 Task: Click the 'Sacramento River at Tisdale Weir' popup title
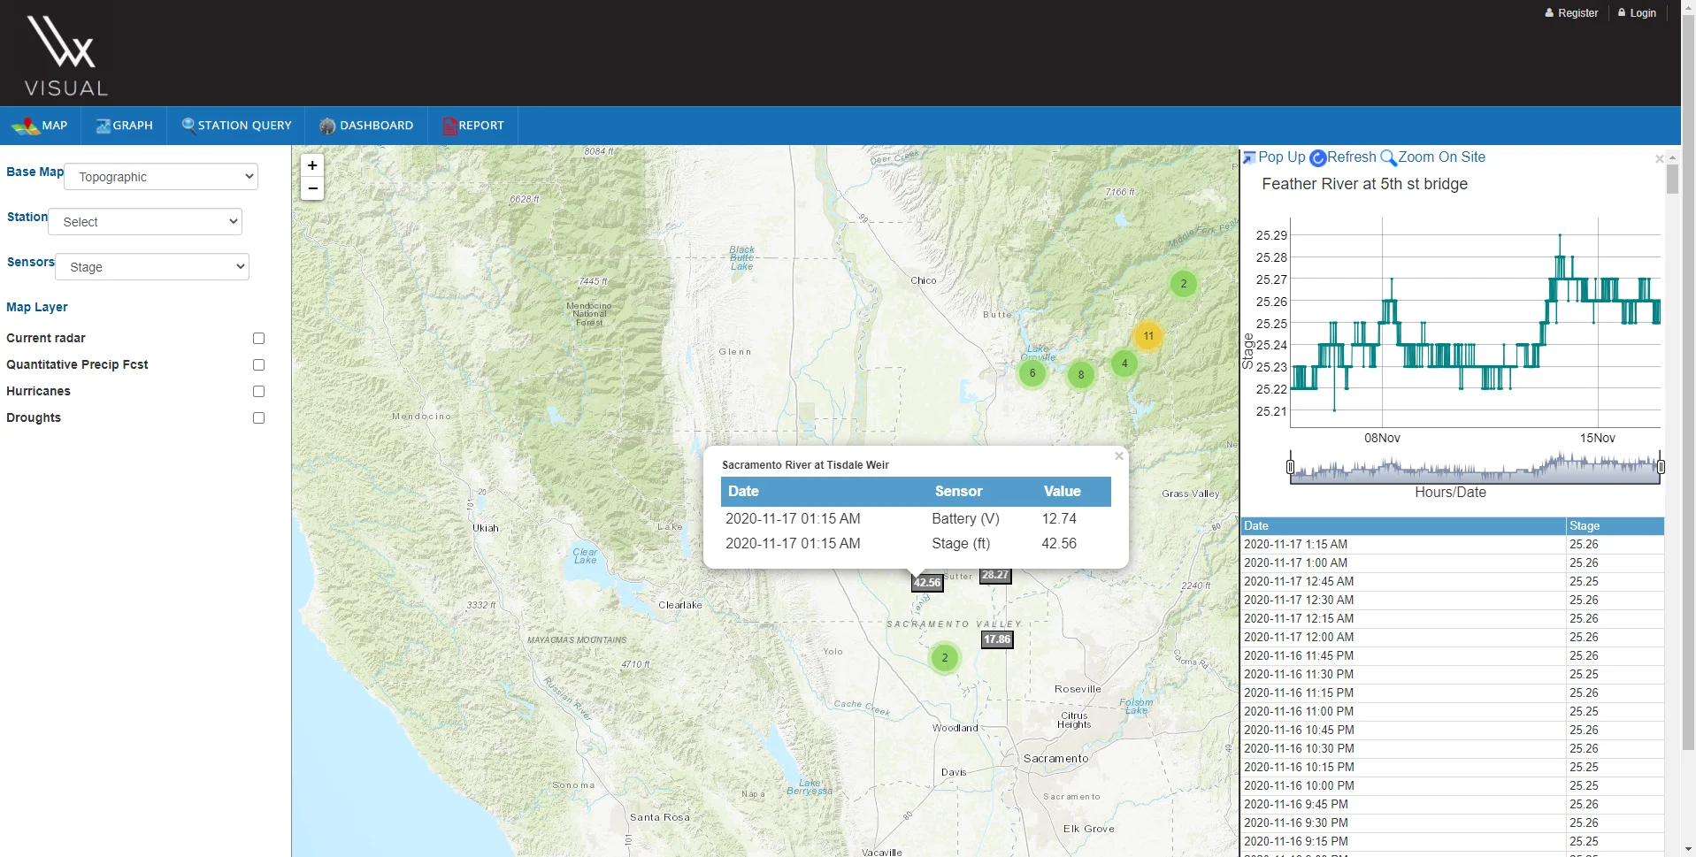(805, 465)
